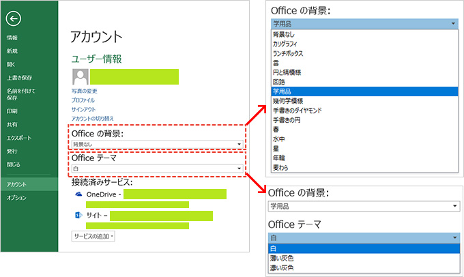Screen dimensions: 464x277
Task: Open 共有 in the sidebar
Action: pyautogui.click(x=12, y=124)
